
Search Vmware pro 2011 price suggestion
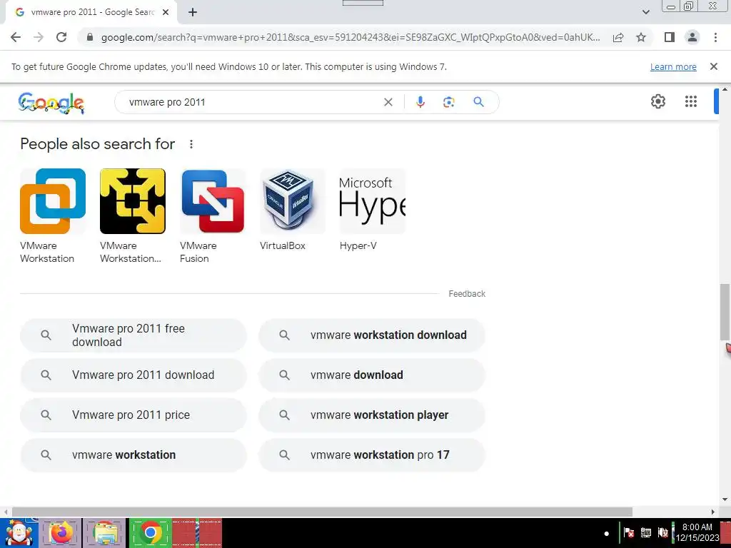point(133,415)
